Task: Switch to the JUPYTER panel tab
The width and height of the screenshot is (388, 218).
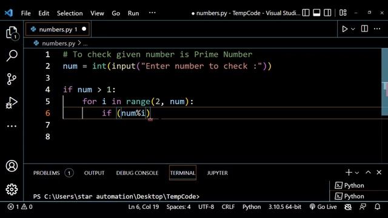Action: [217, 173]
